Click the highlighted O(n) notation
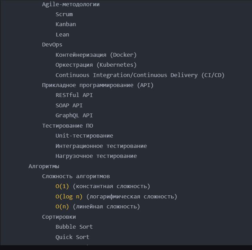 click(x=62, y=207)
